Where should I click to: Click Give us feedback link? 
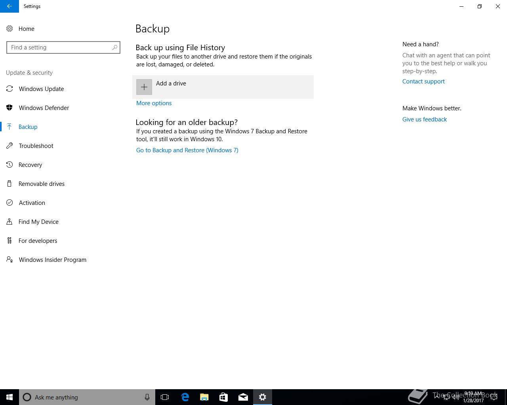pos(425,119)
